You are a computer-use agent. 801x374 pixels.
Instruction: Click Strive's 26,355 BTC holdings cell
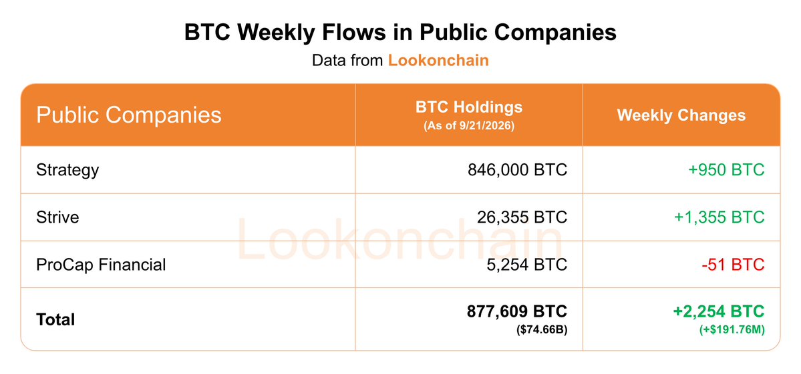click(522, 217)
